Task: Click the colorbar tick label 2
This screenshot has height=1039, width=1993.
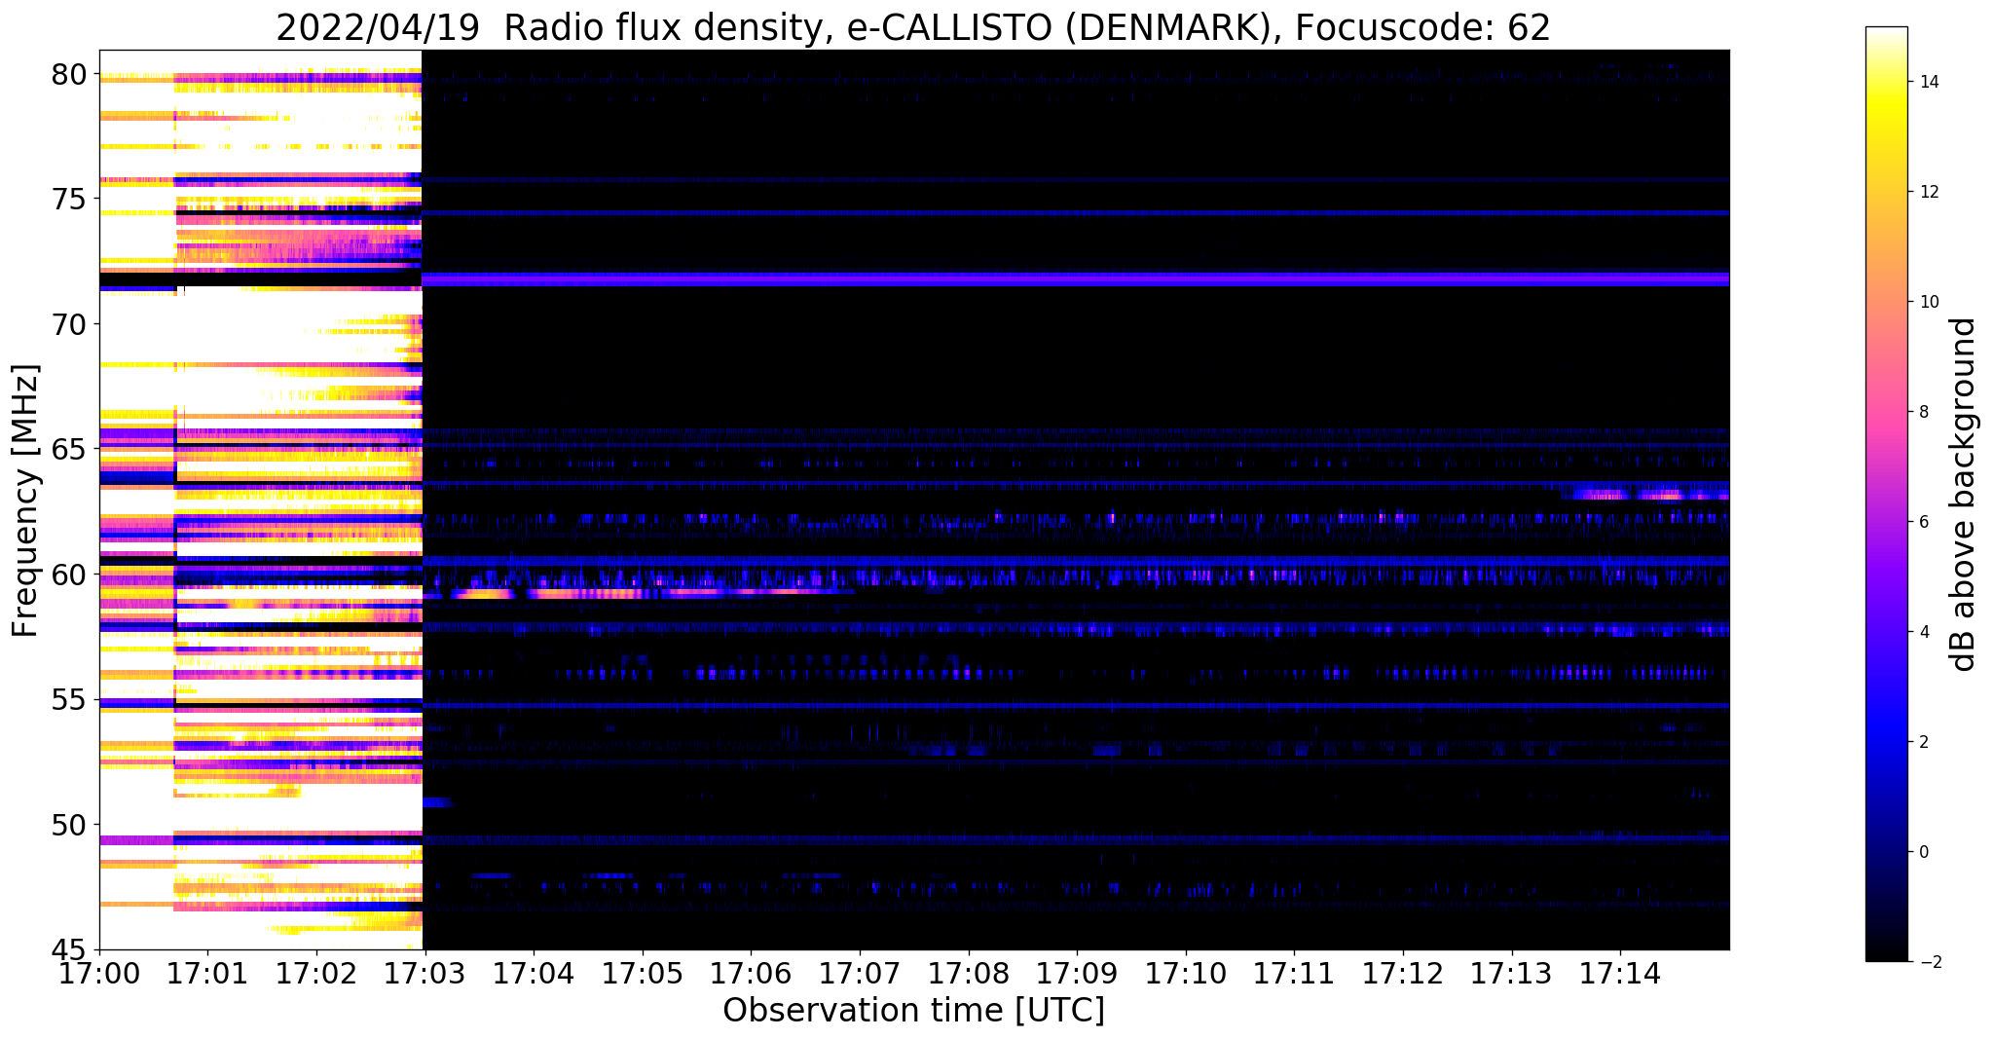Action: 1924,742
